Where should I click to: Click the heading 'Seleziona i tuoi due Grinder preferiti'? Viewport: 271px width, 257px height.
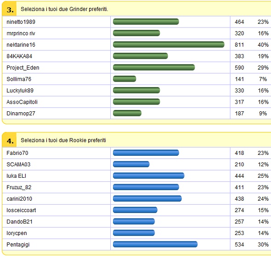coord(64,9)
